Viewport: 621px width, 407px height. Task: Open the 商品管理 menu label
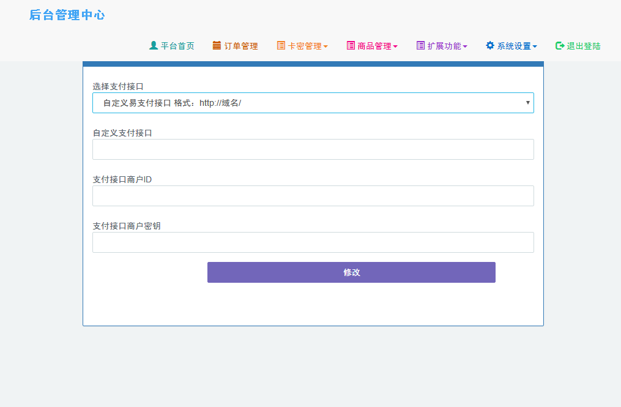(374, 46)
